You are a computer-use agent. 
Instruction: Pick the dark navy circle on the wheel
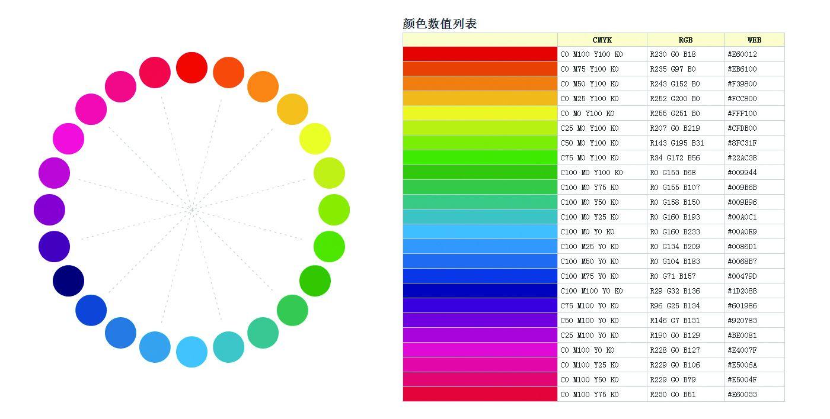point(68,281)
